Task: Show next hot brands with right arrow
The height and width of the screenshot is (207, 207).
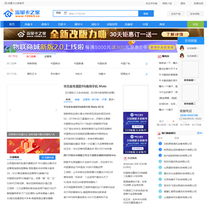Action: point(147,64)
